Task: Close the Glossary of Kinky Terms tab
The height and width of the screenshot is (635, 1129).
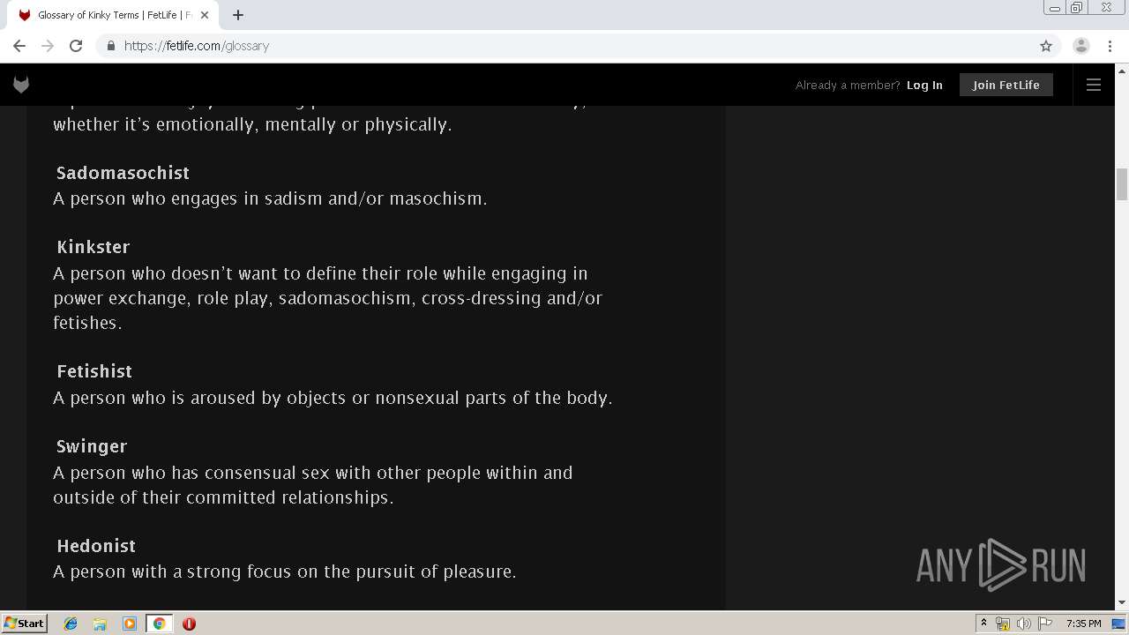Action: click(206, 15)
